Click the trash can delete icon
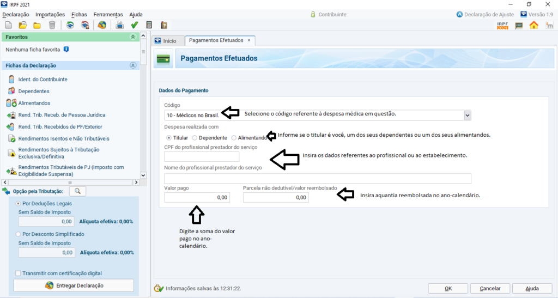The width and height of the screenshot is (558, 298). point(52,25)
